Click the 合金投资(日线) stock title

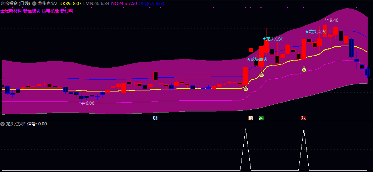tap(15, 4)
